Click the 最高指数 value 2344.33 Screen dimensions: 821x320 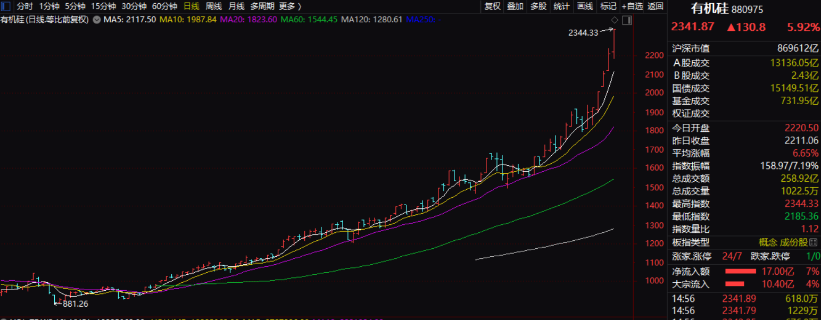click(x=802, y=204)
